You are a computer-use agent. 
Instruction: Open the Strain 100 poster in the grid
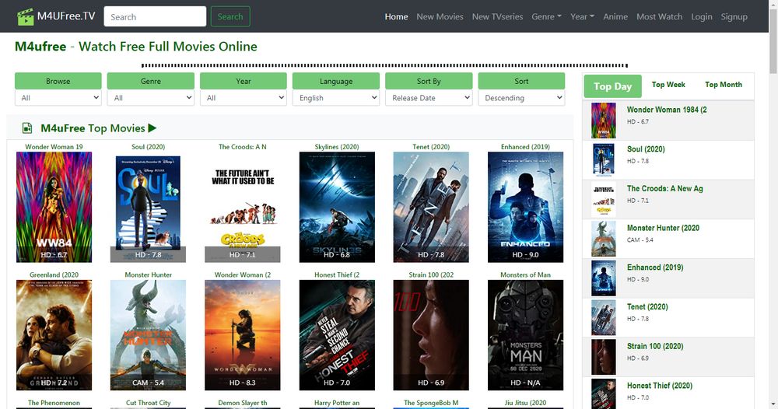click(431, 335)
